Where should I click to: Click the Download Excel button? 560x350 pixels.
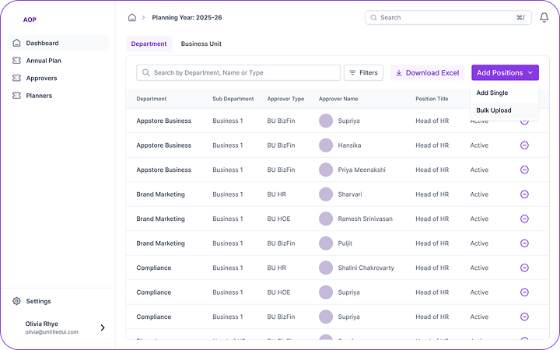[x=427, y=72]
